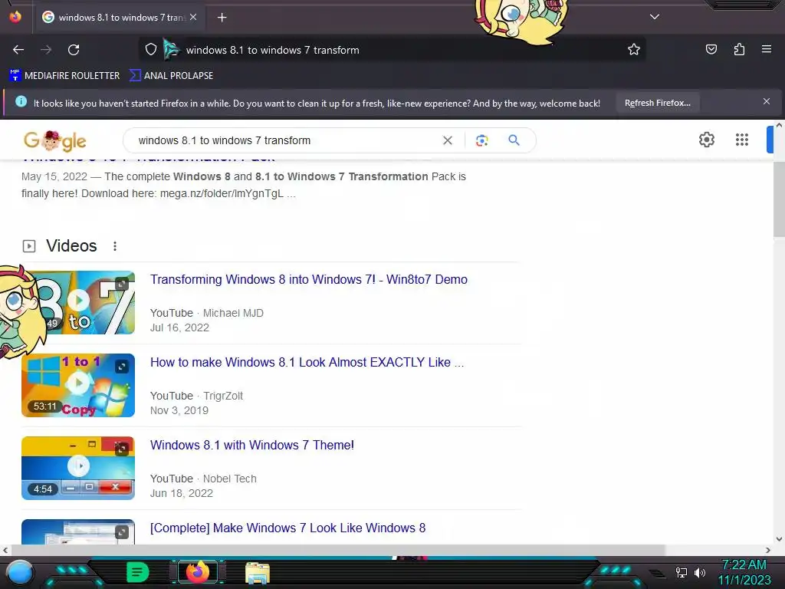
Task: Bookmark this page with the star icon
Action: (634, 50)
